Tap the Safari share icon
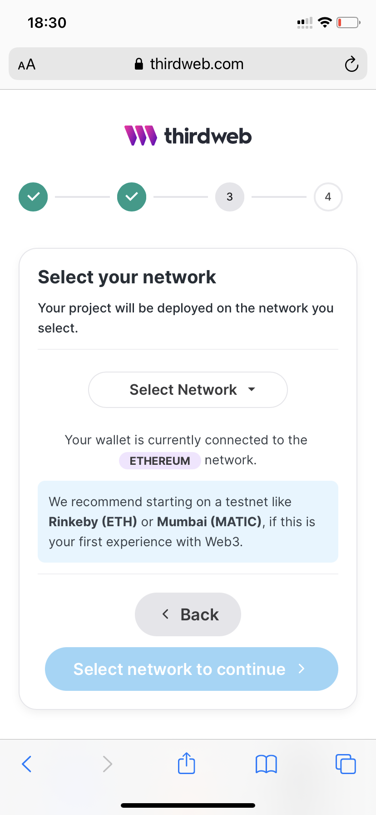The width and height of the screenshot is (376, 815). coord(187,763)
